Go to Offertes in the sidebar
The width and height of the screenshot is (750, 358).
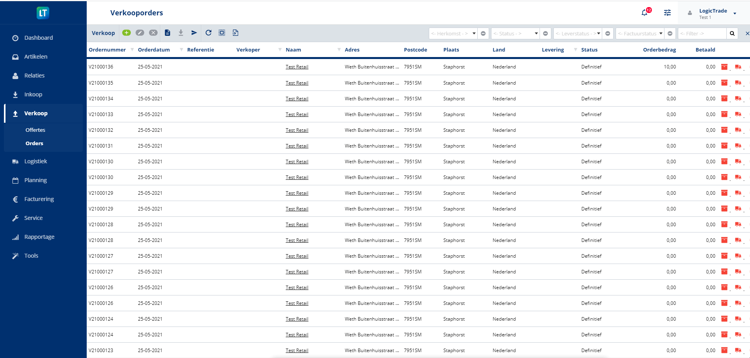(x=35, y=130)
